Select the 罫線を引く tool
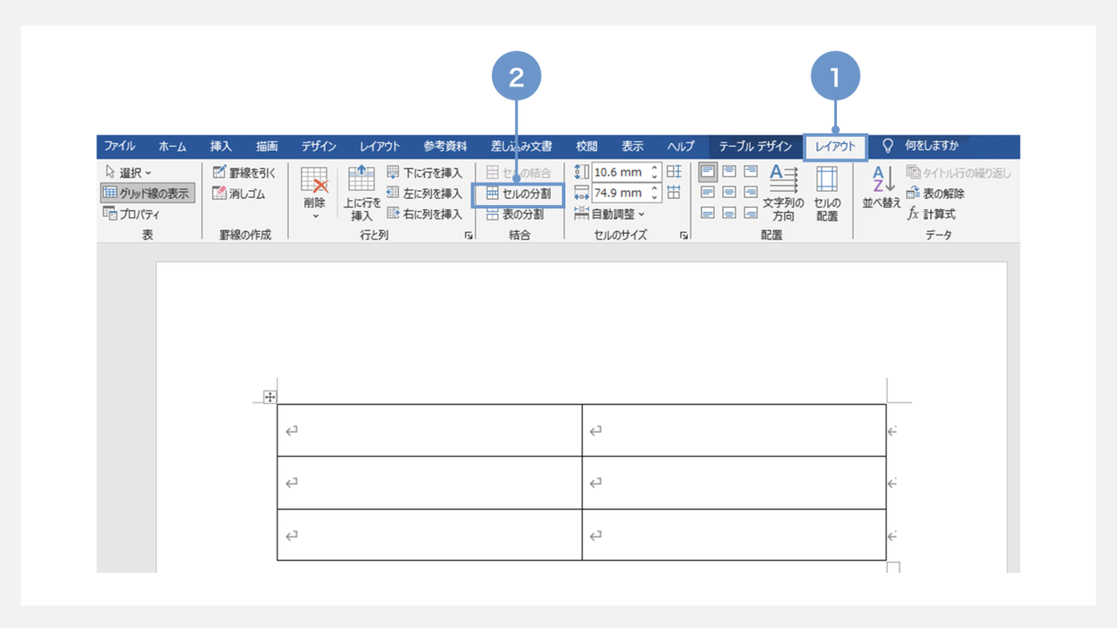The width and height of the screenshot is (1117, 628). tap(244, 173)
